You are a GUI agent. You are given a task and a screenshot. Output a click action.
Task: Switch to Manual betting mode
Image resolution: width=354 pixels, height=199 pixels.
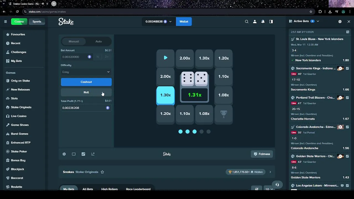(x=74, y=41)
